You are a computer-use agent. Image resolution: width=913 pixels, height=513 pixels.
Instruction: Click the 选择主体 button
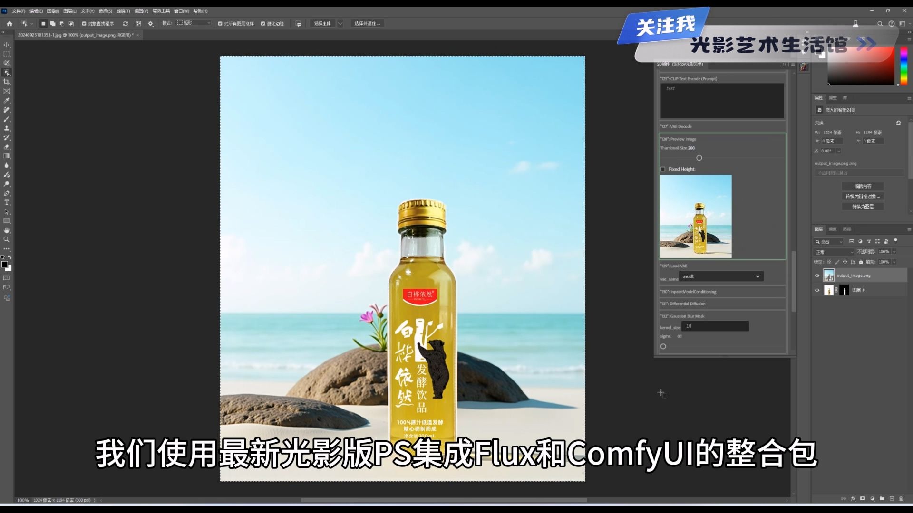[322, 23]
